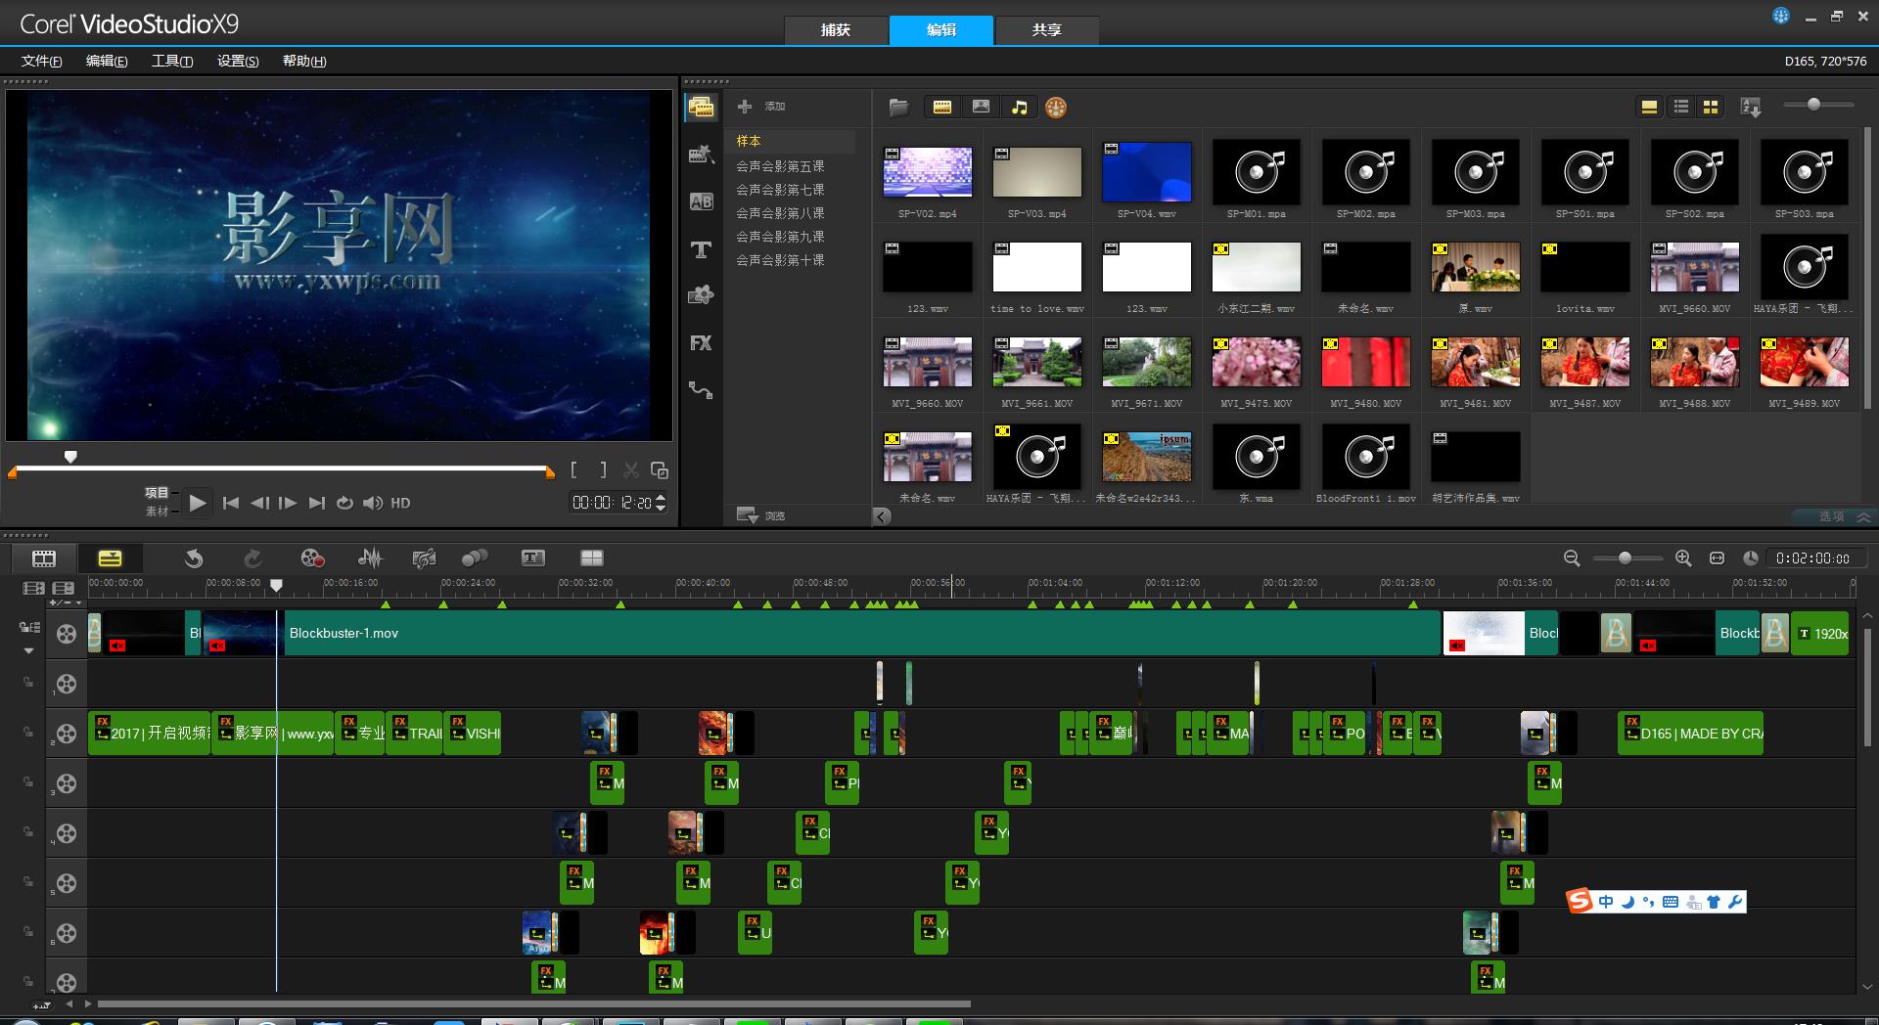Play the preview video

(x=198, y=503)
